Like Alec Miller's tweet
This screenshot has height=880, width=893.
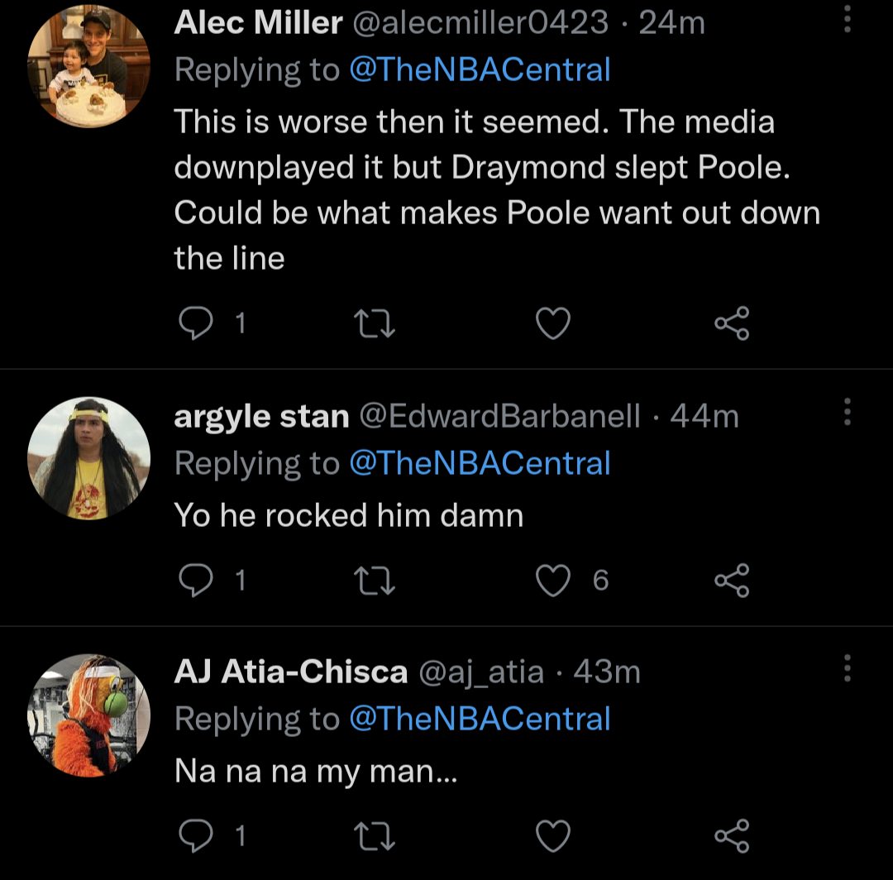(553, 323)
